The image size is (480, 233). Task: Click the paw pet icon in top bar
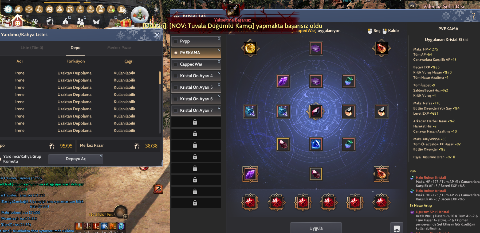pyautogui.click(x=34, y=21)
